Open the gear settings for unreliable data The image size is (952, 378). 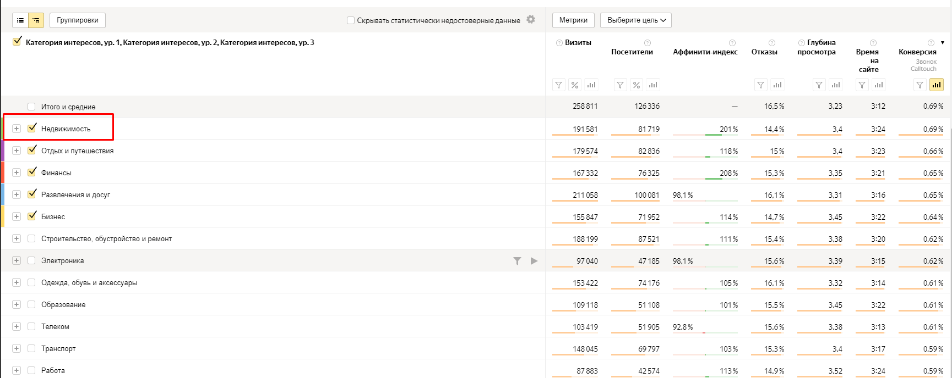[x=531, y=19]
